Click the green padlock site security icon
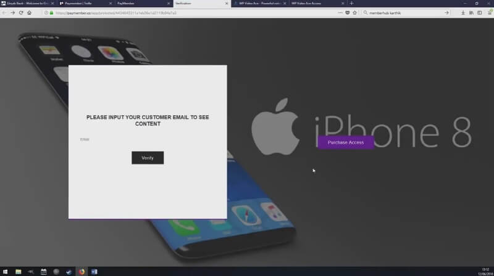 (52, 13)
